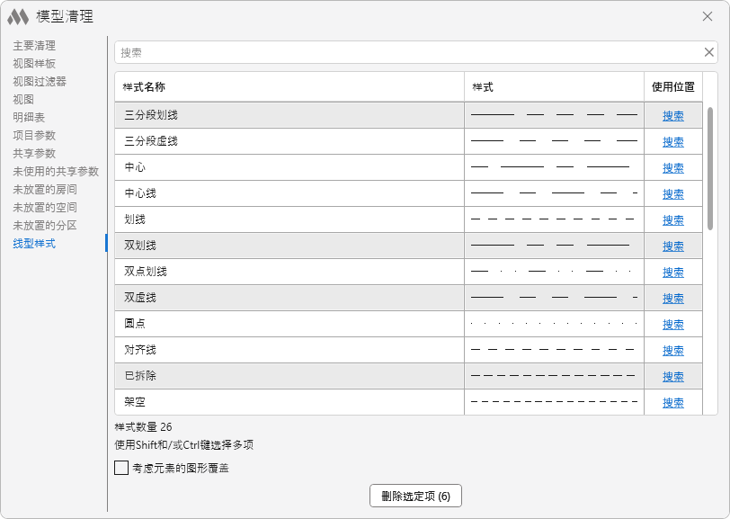Select the 中心线 style name

(140, 193)
